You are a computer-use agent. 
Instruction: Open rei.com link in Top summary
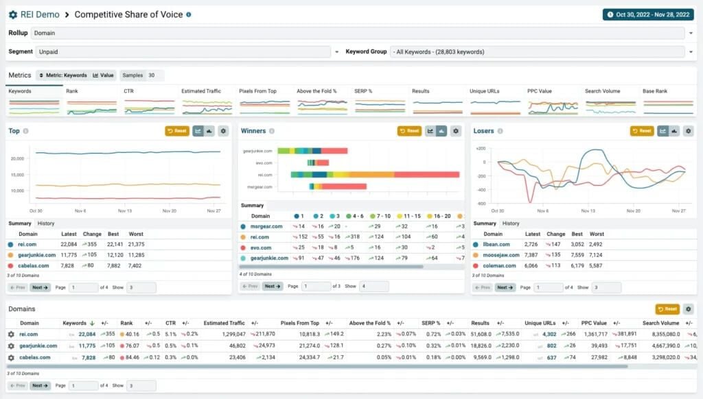27,245
